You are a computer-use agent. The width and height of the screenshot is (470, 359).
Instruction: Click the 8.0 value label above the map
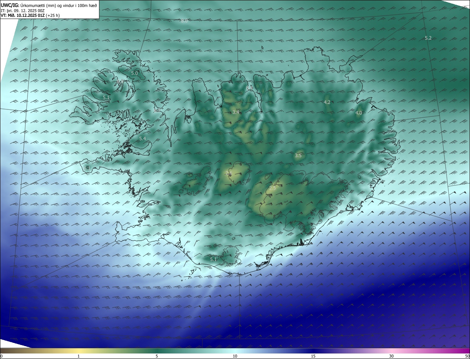coord(184,21)
